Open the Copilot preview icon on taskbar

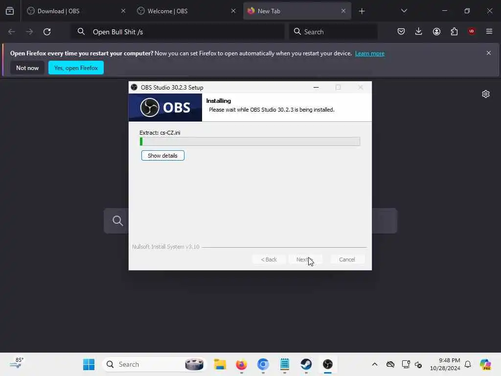485,364
